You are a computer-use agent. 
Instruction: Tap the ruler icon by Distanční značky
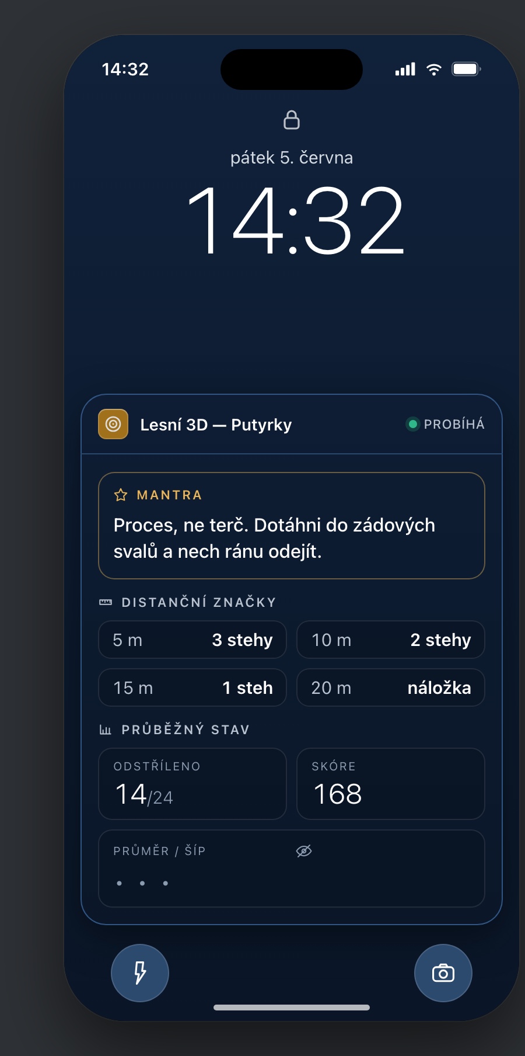(x=106, y=602)
